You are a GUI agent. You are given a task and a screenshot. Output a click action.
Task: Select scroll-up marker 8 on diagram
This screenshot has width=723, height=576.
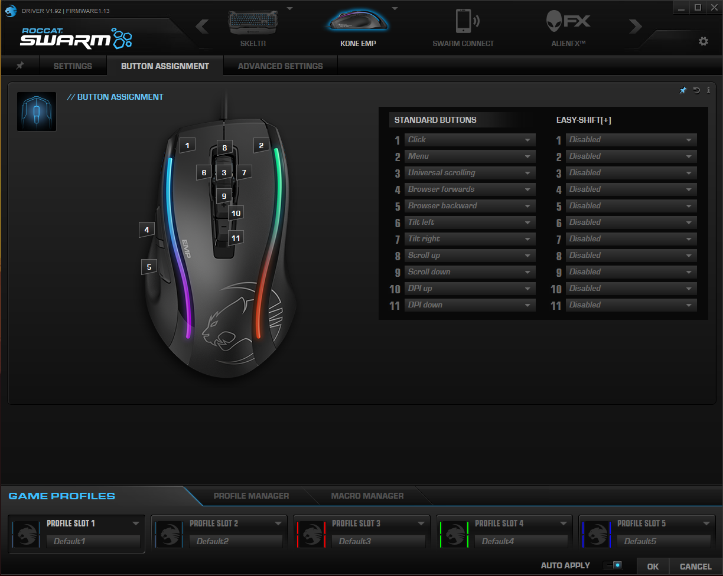coord(224,148)
